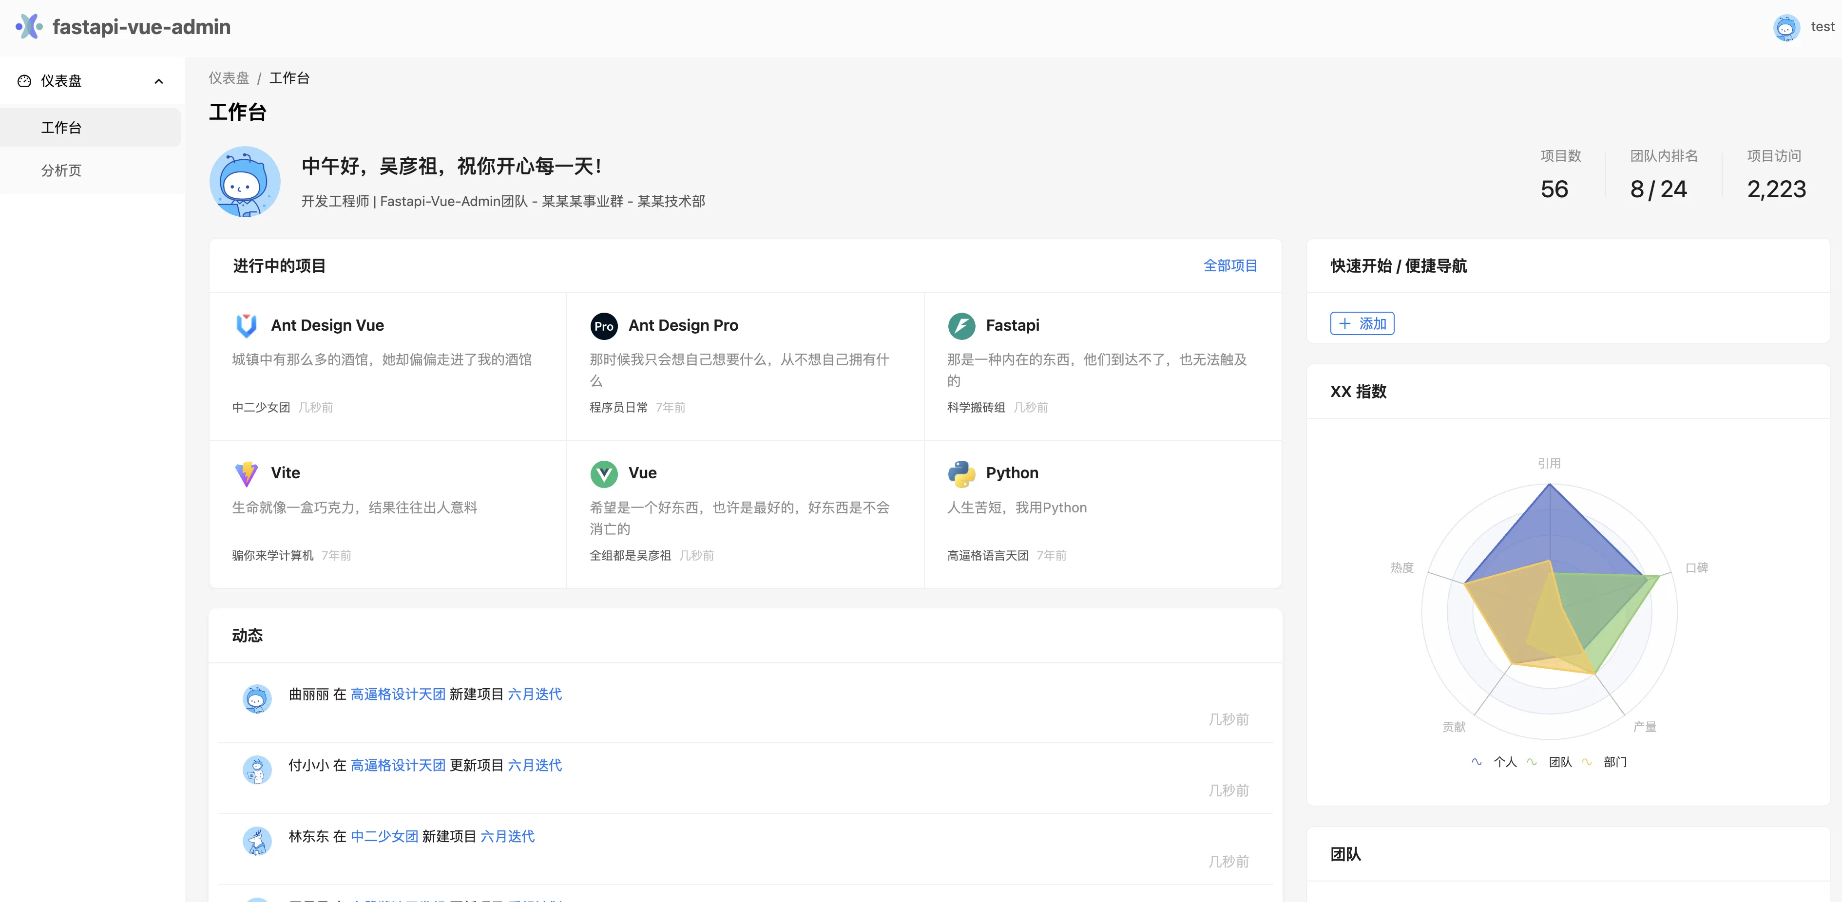Click the 仪表盘 breadcrumb
Image resolution: width=1842 pixels, height=902 pixels.
pyautogui.click(x=229, y=78)
